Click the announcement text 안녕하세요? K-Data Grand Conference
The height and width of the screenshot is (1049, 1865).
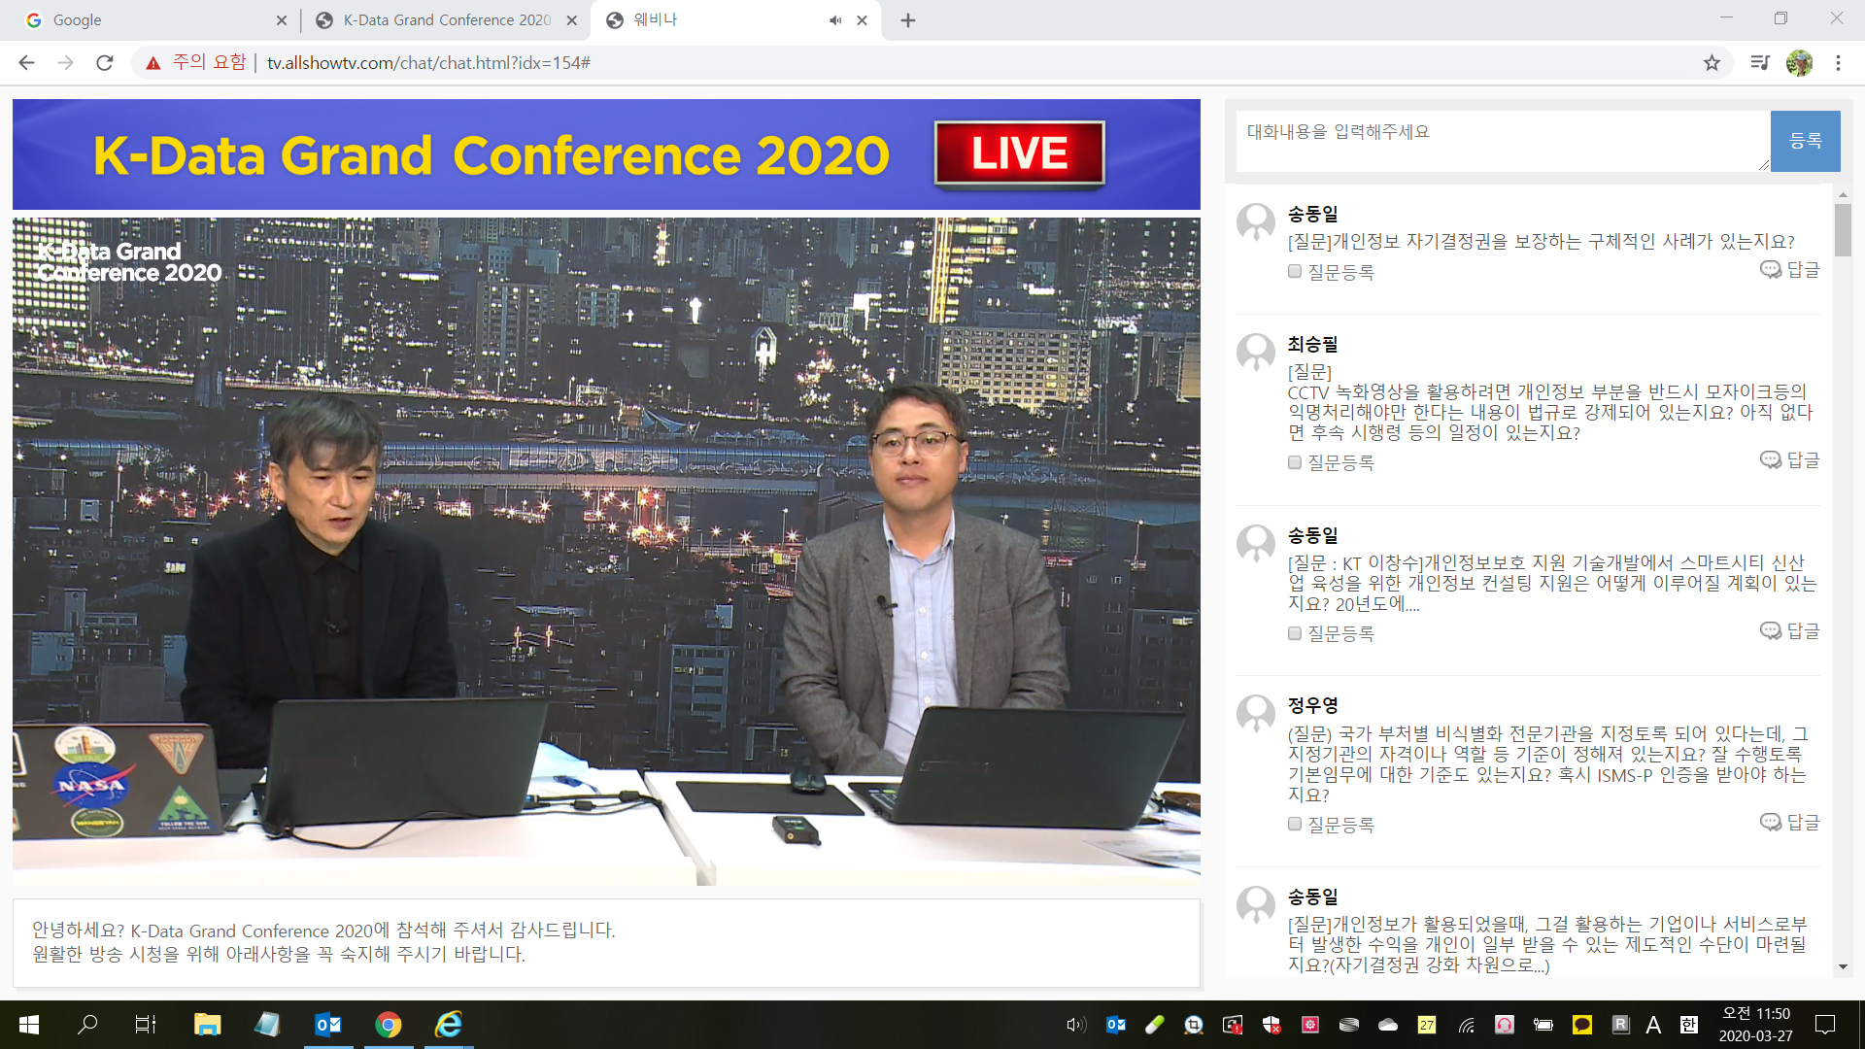tap(323, 931)
